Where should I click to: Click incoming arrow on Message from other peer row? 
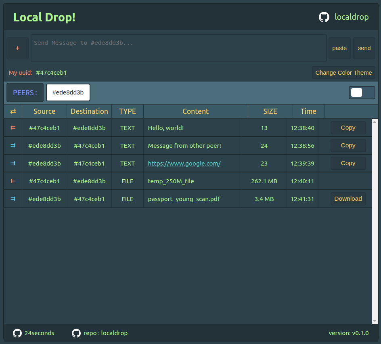(x=13, y=145)
